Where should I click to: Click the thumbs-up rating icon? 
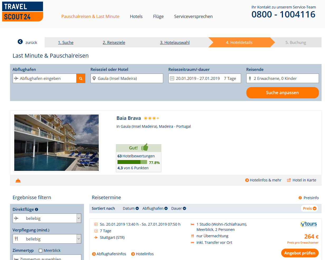[x=145, y=147]
